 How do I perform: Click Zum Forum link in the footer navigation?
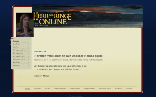[x=118, y=89]
